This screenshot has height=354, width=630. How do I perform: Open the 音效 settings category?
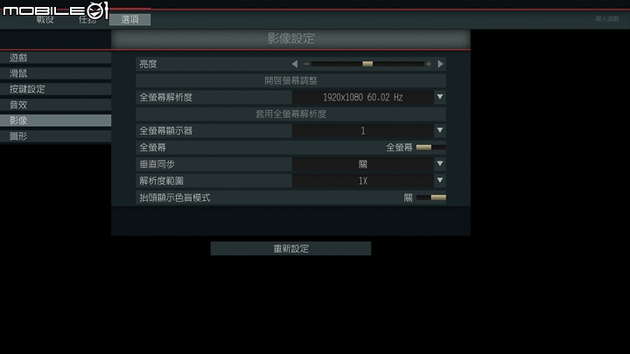(55, 105)
